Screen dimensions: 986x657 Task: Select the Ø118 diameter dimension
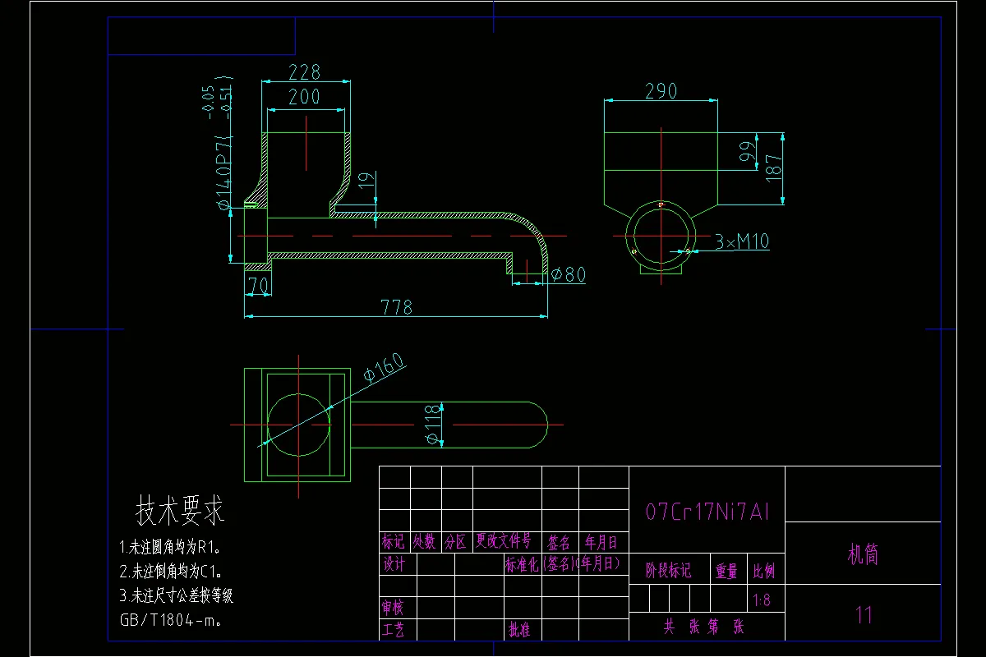[x=432, y=425]
